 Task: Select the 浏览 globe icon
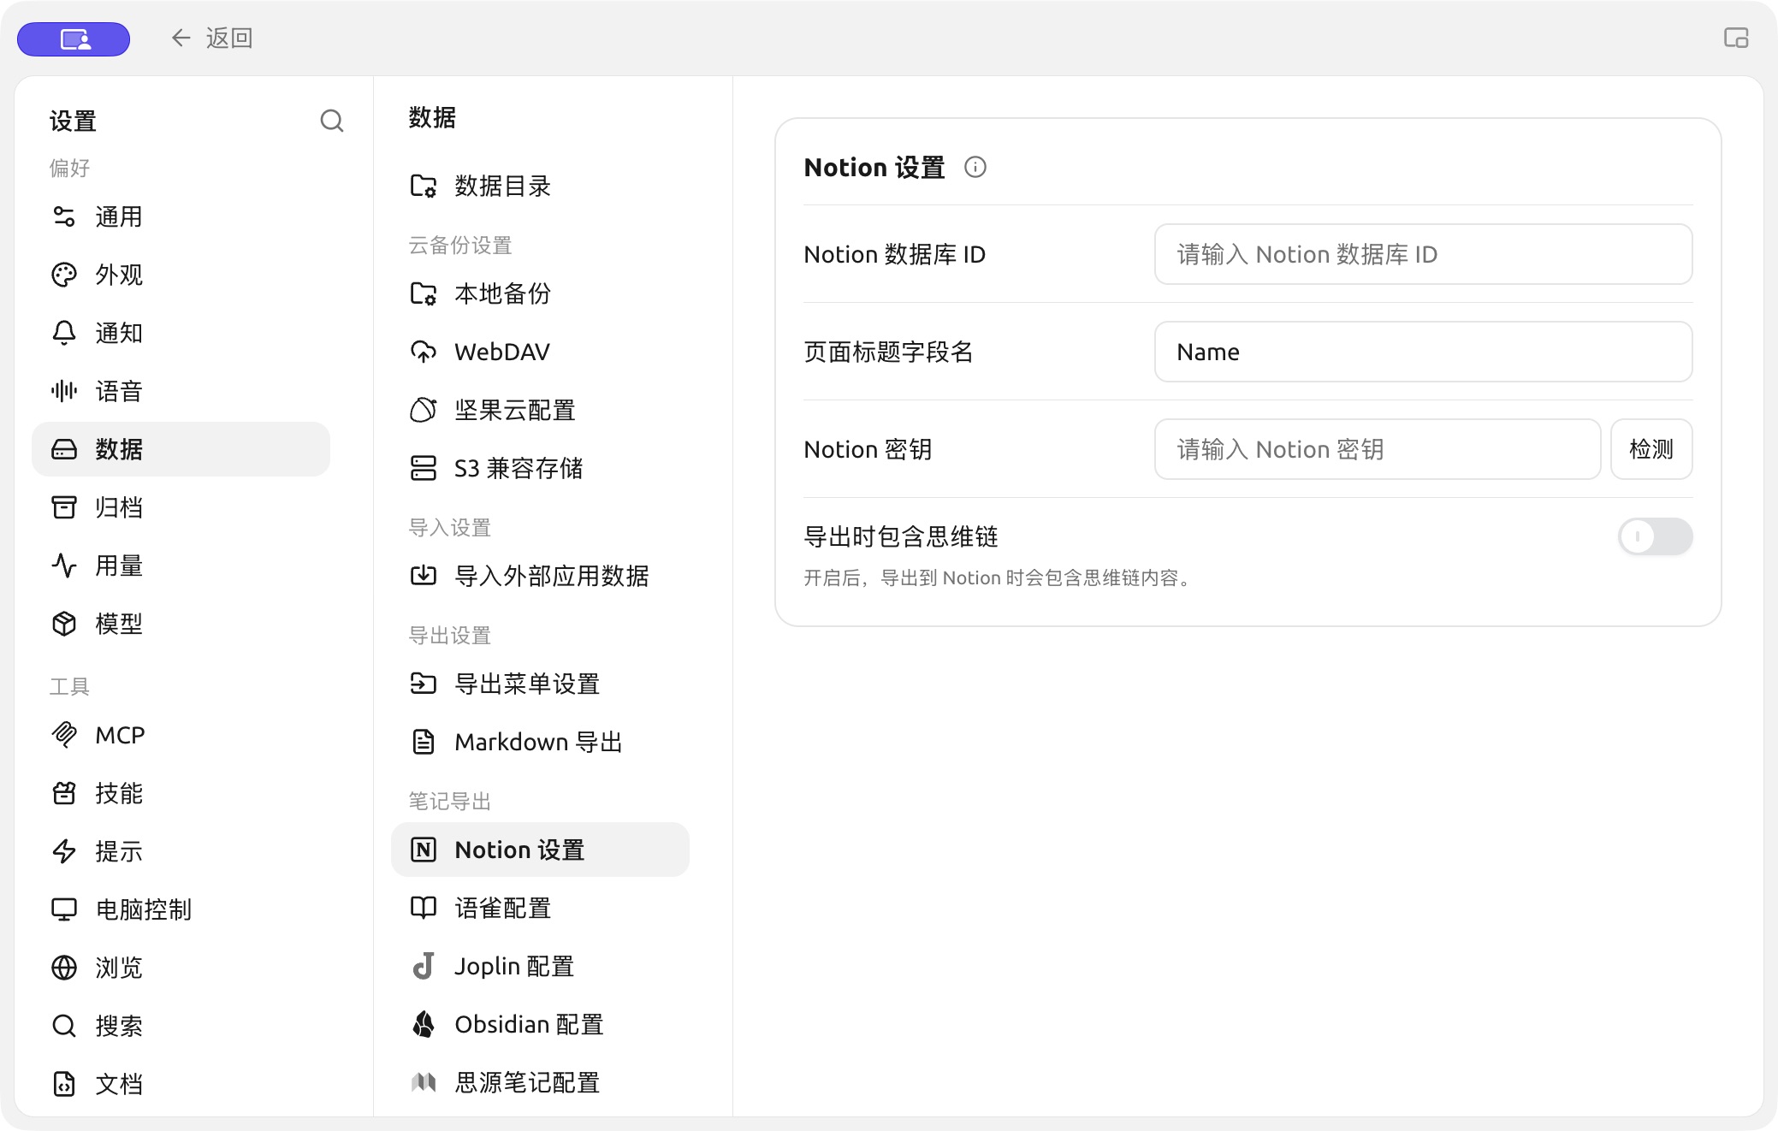pos(64,968)
